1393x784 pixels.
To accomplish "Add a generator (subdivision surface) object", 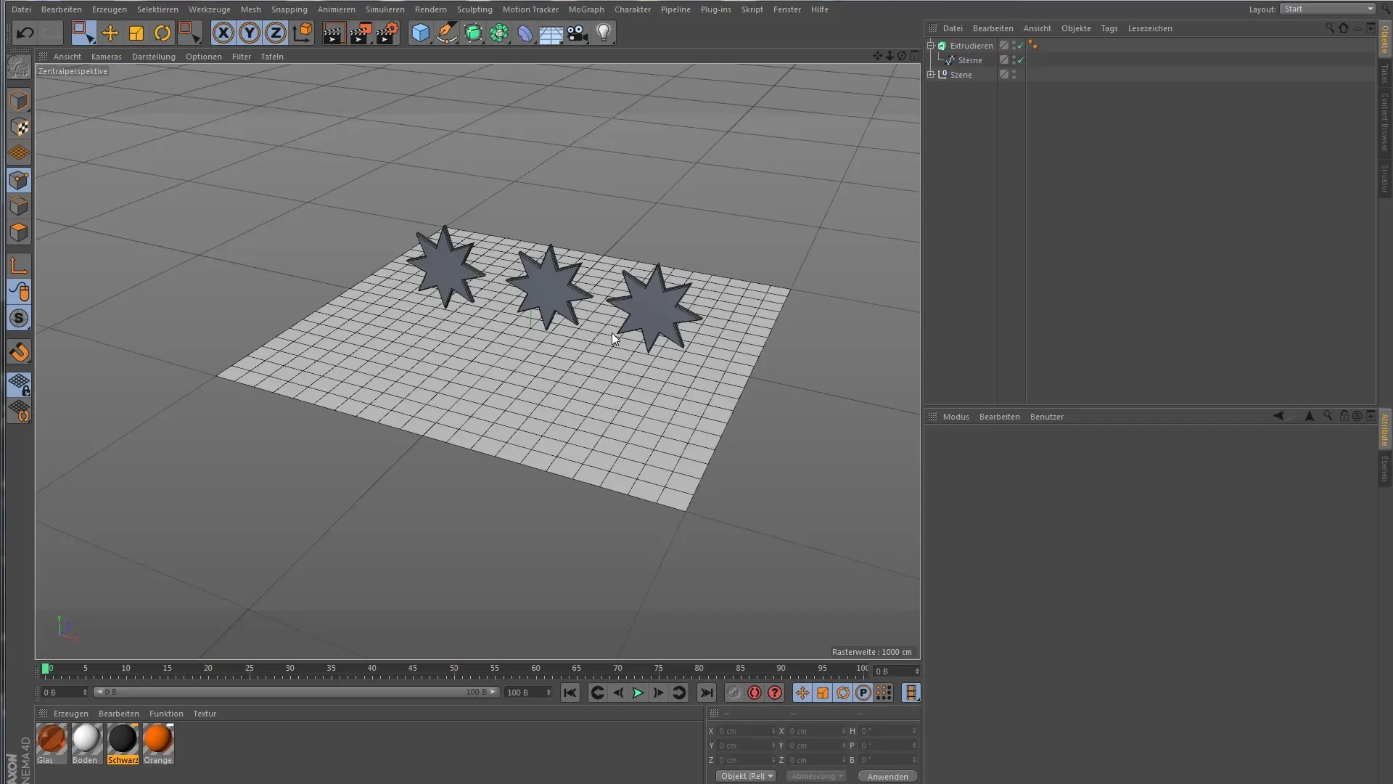I will (x=473, y=33).
